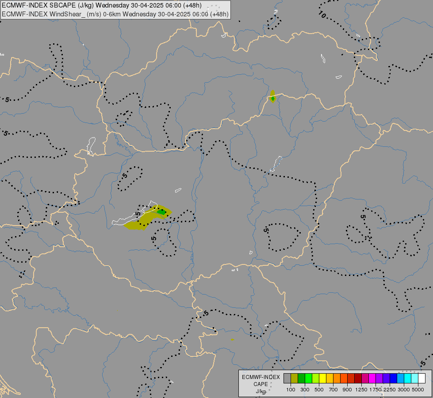This screenshot has width=433, height=398.
Task: Click the gray legend swatch below 100 J/kg
Action: [287, 379]
